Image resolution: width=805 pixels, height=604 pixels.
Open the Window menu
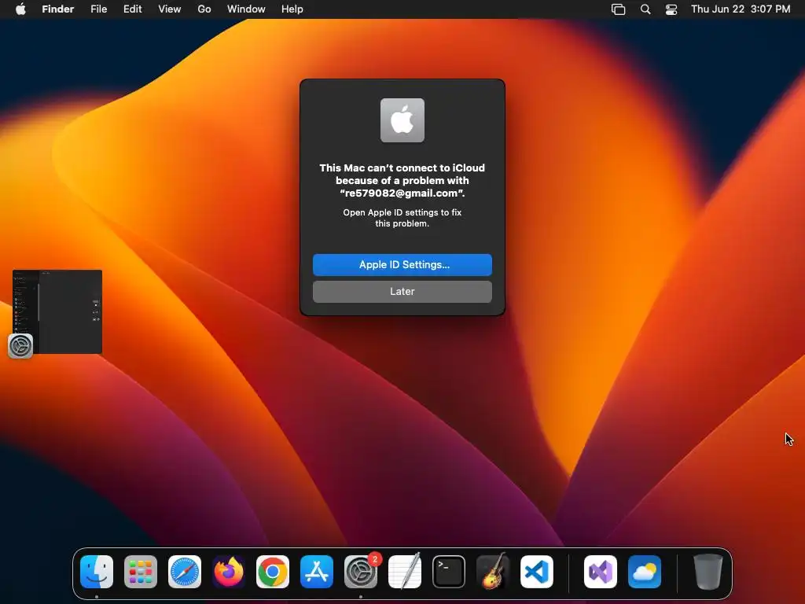246,9
